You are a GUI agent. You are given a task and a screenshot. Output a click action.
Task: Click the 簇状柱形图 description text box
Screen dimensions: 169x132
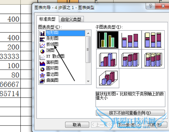(x=130, y=99)
